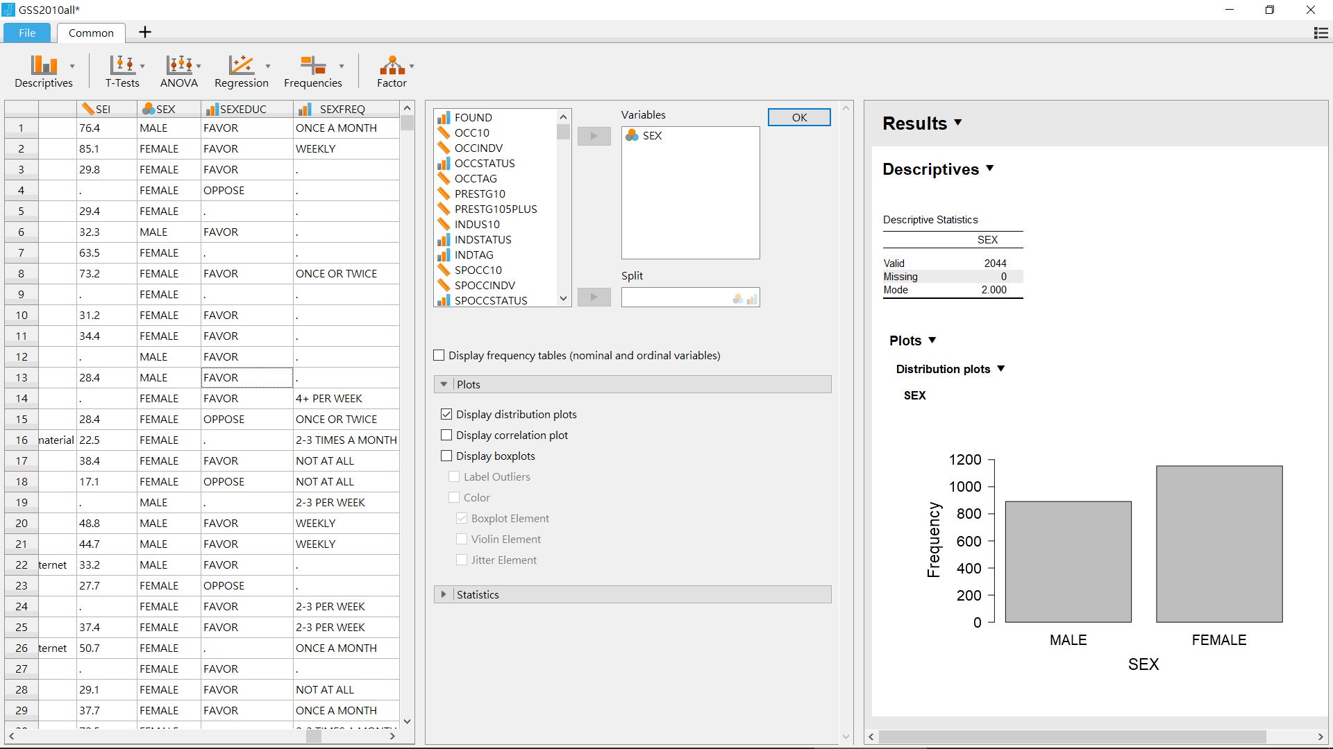Click the File tab
Image resolution: width=1333 pixels, height=749 pixels.
point(26,33)
